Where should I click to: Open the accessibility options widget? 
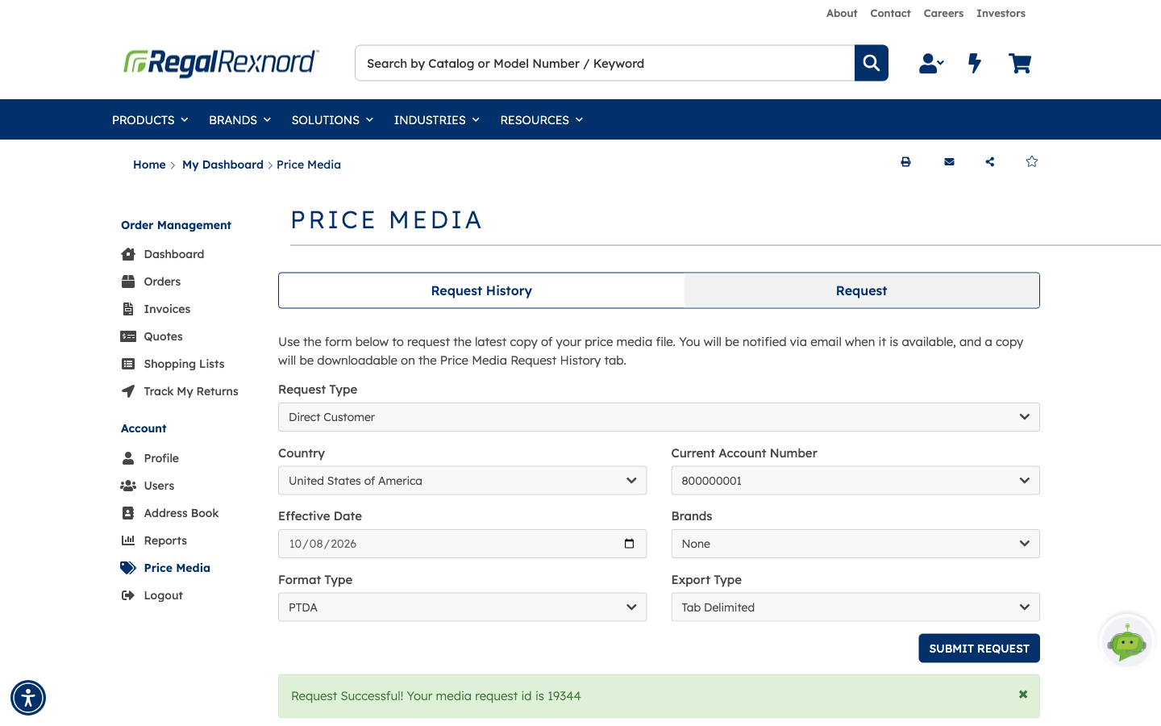tap(28, 698)
